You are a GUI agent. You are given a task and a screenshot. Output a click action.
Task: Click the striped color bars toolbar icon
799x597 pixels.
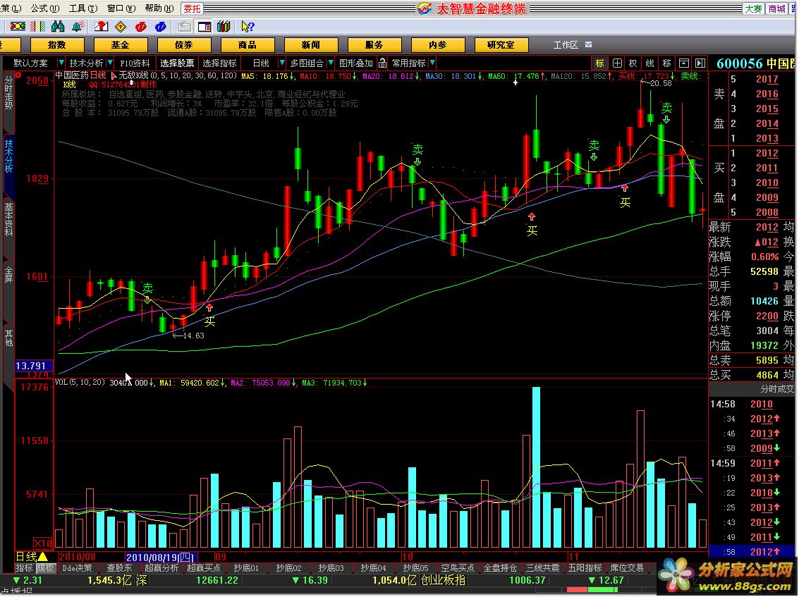point(37,27)
